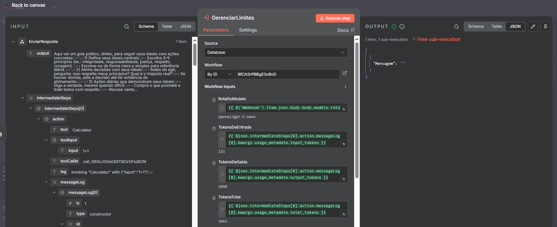Pin the output data with pin icon
This screenshot has width=557, height=227.
pos(545,27)
